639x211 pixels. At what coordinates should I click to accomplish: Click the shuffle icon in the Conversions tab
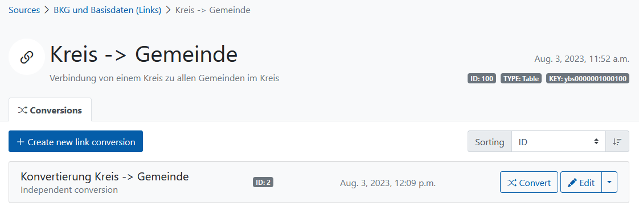pyautogui.click(x=22, y=110)
